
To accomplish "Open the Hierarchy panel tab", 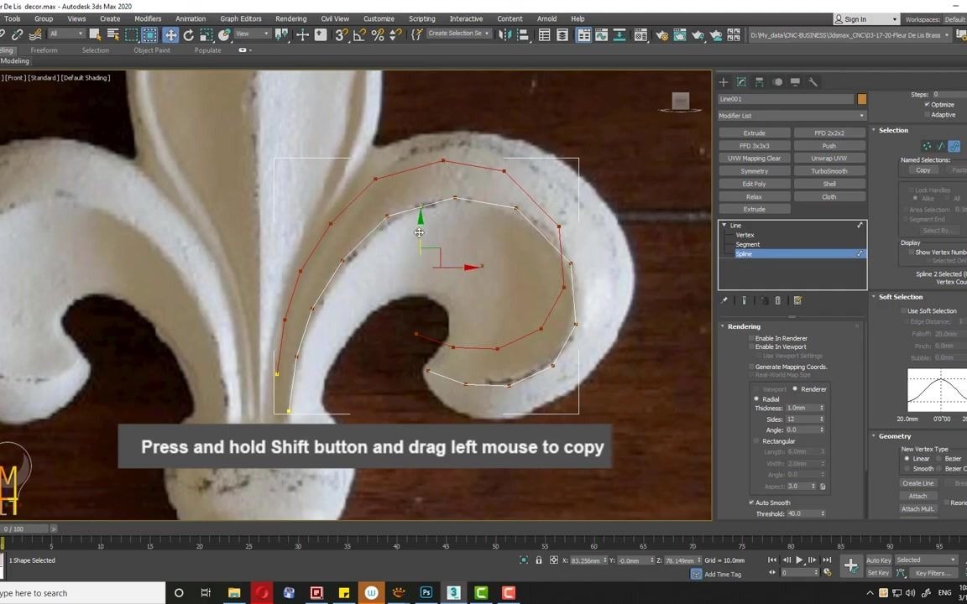I will (x=760, y=82).
